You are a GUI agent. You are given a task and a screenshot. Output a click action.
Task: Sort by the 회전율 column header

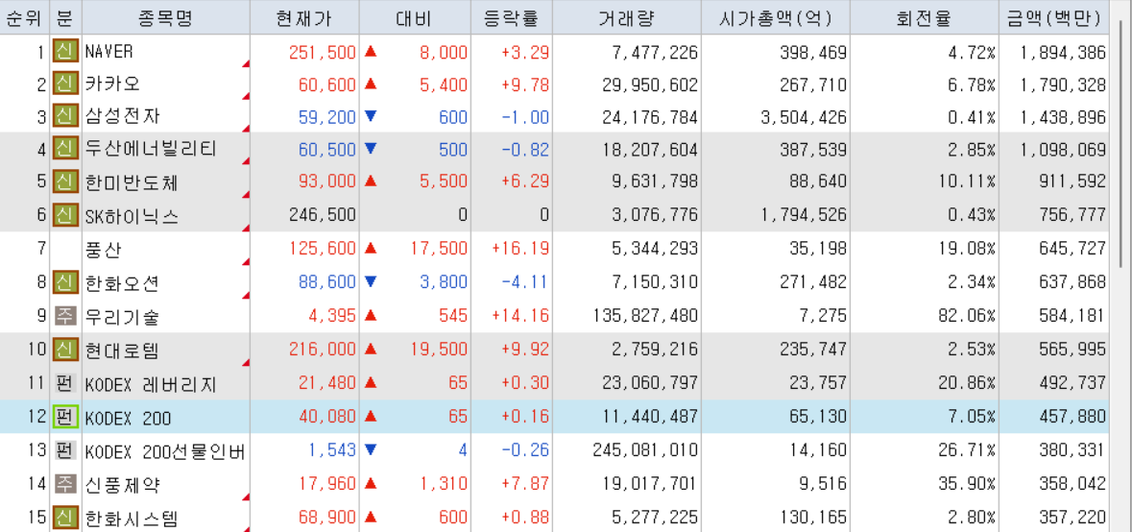click(x=924, y=18)
